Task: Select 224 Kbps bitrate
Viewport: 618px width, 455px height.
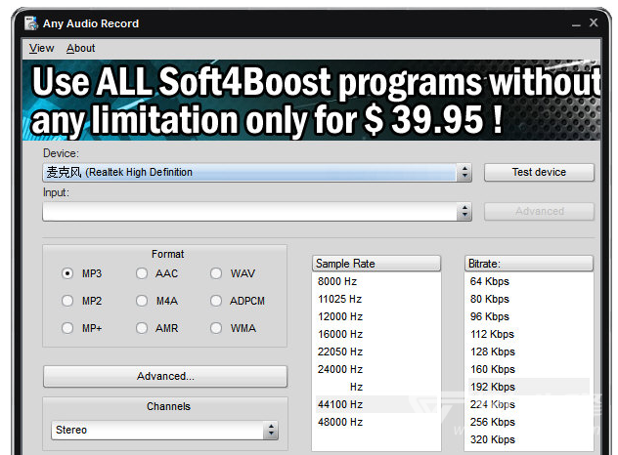Action: point(529,404)
